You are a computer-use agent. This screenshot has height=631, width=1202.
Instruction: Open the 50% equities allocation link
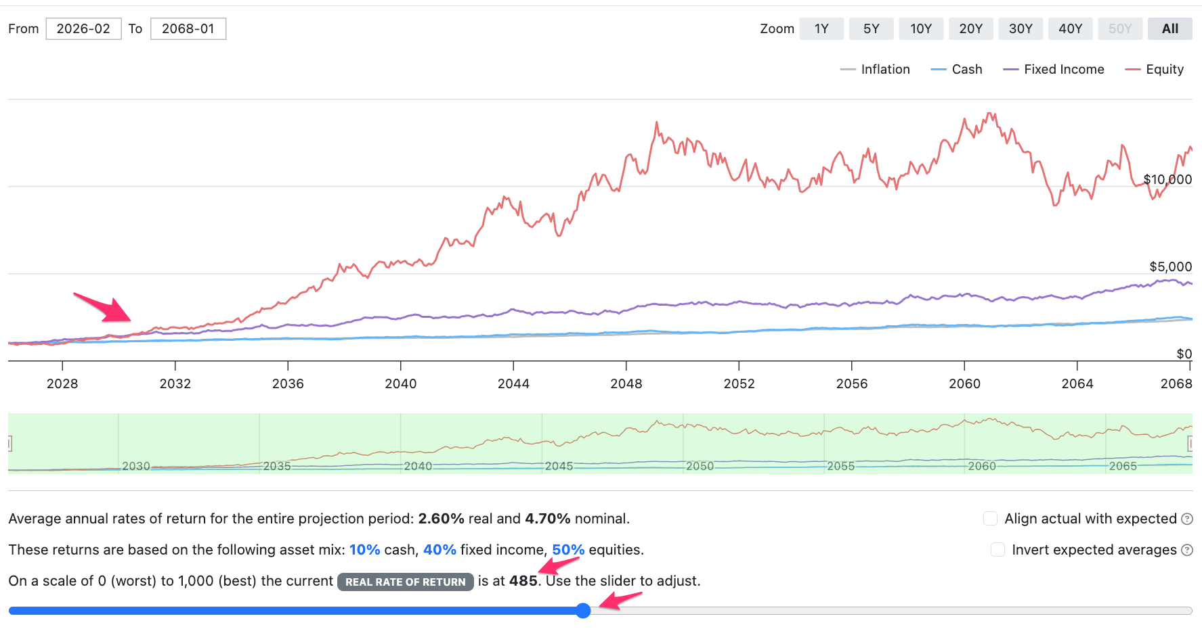coord(568,550)
